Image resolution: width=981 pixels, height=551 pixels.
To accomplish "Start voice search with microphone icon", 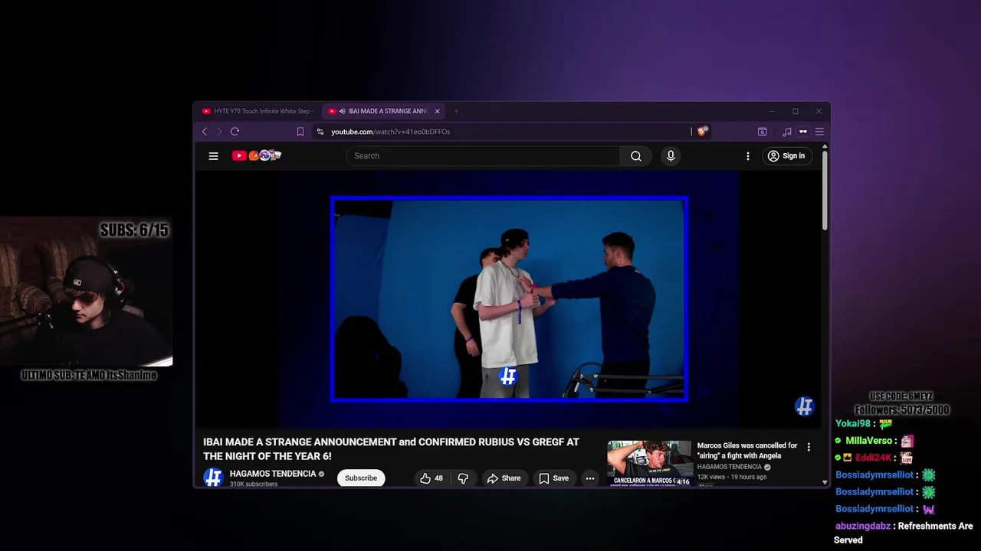I will (671, 156).
